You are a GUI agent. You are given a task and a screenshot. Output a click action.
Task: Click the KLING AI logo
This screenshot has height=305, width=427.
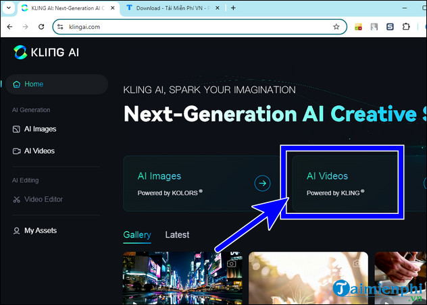tap(47, 52)
